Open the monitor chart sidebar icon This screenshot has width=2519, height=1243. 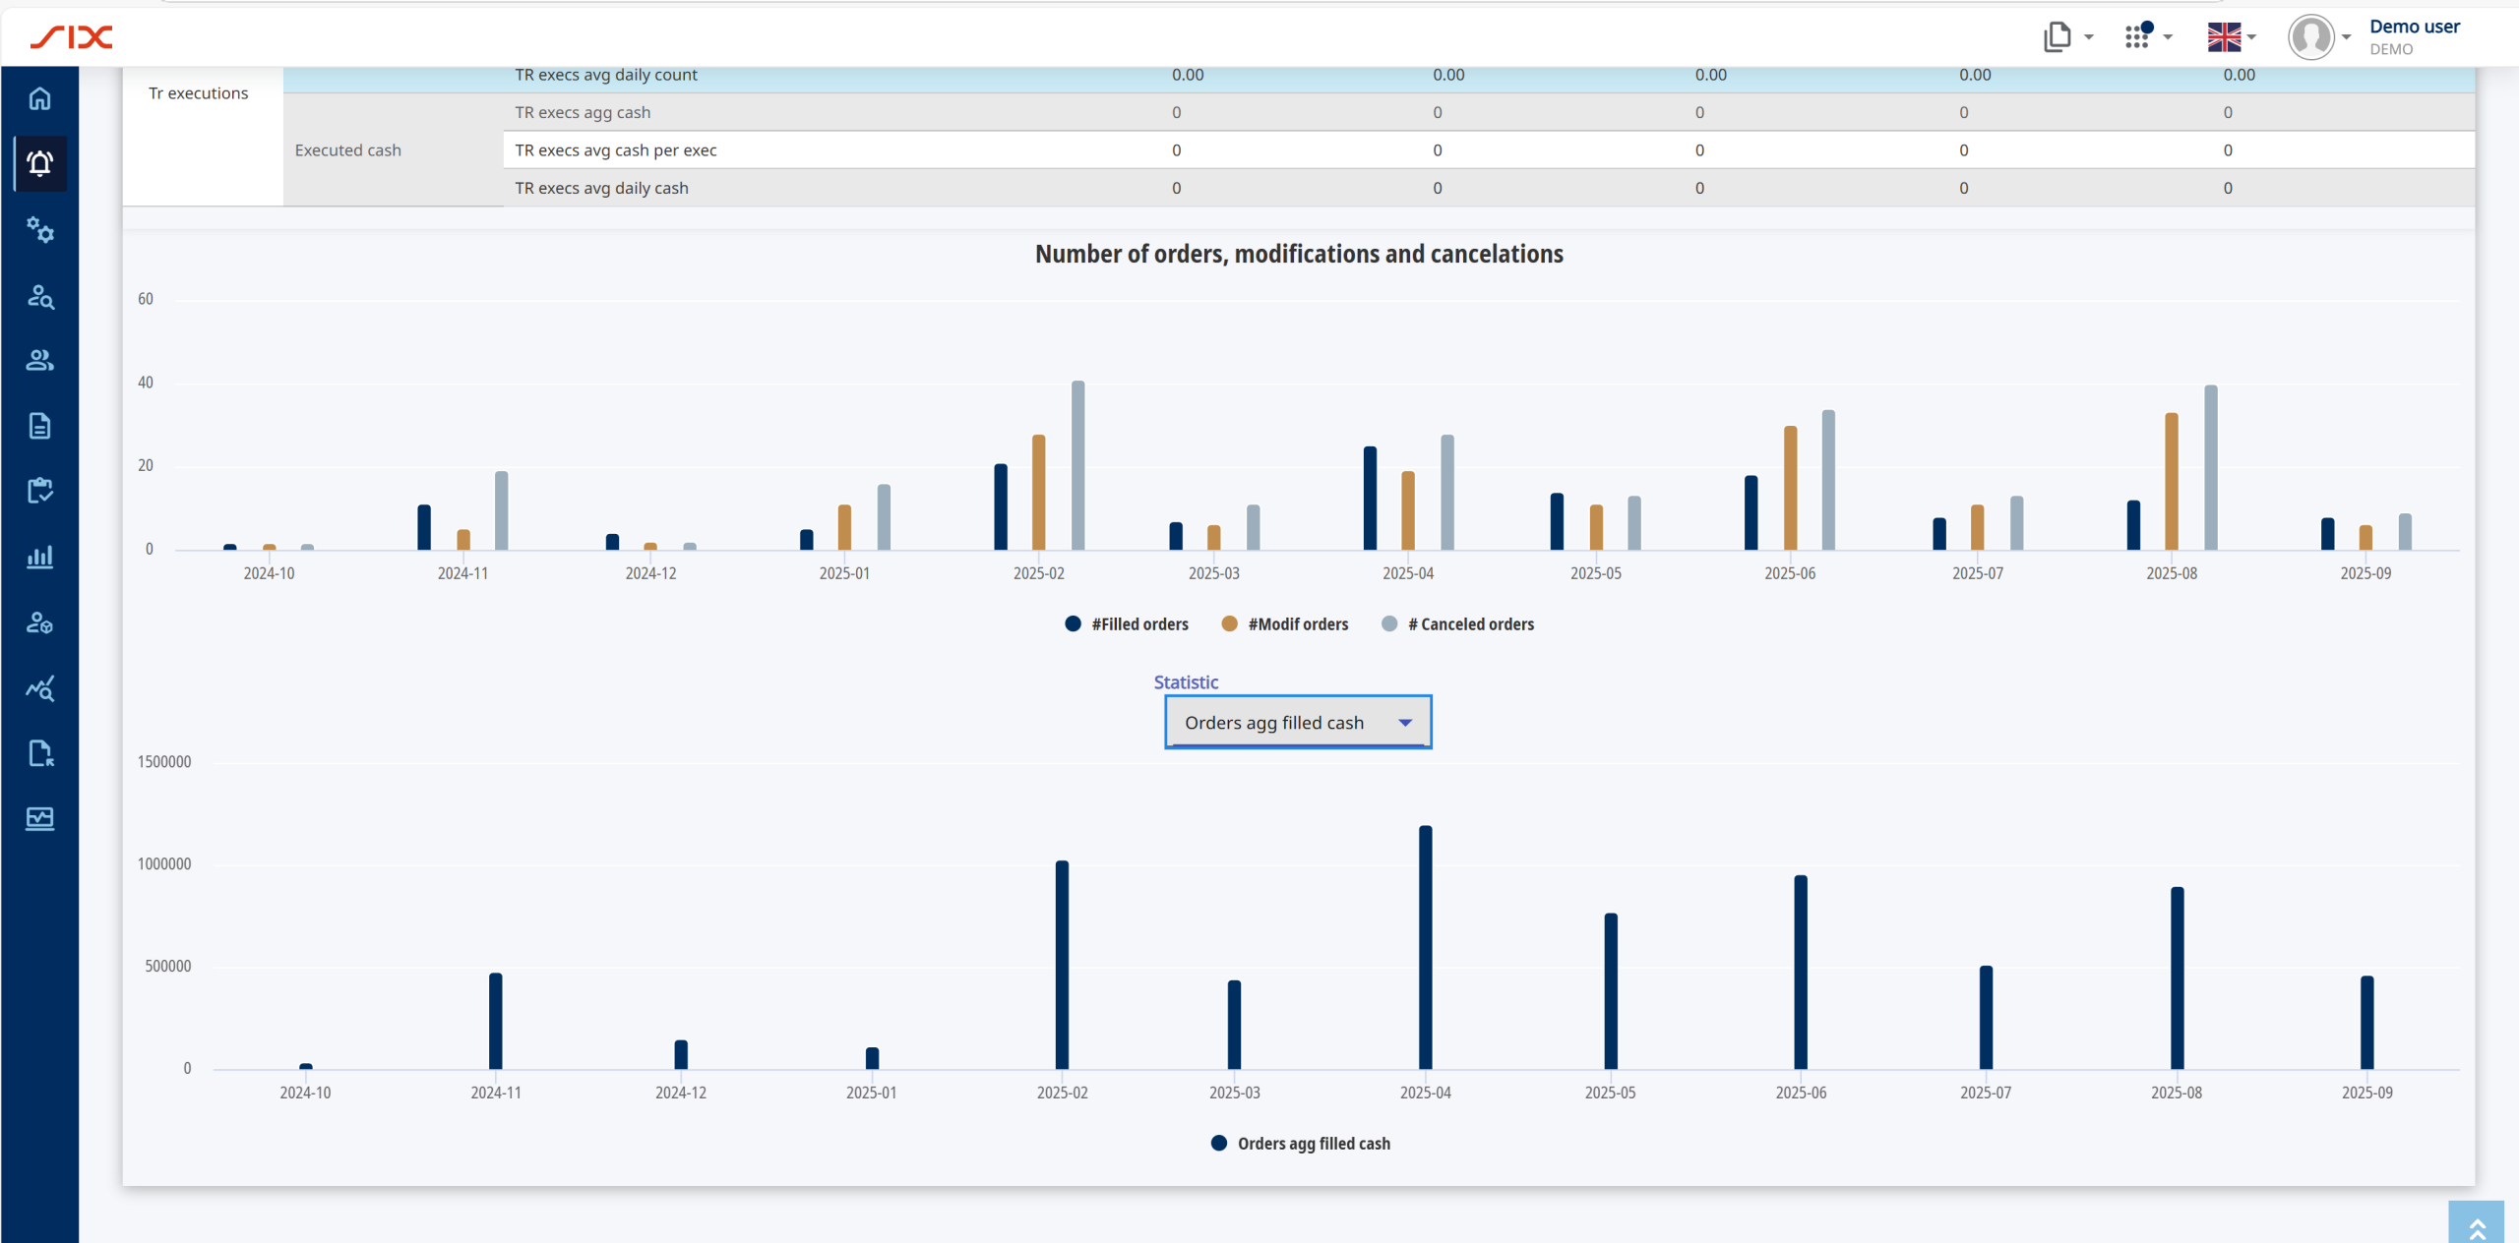(x=39, y=818)
